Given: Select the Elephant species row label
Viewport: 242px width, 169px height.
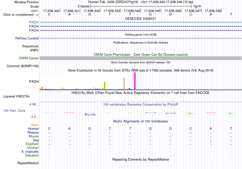Looking at the screenshot, I should point(32,144).
